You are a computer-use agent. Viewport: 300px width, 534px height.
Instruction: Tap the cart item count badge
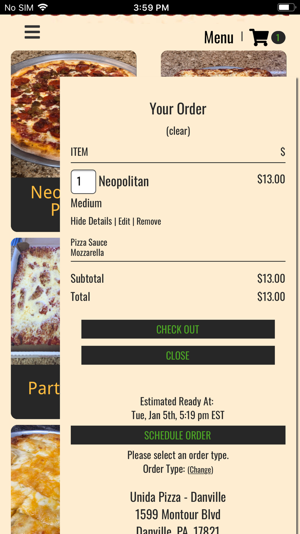tap(278, 38)
